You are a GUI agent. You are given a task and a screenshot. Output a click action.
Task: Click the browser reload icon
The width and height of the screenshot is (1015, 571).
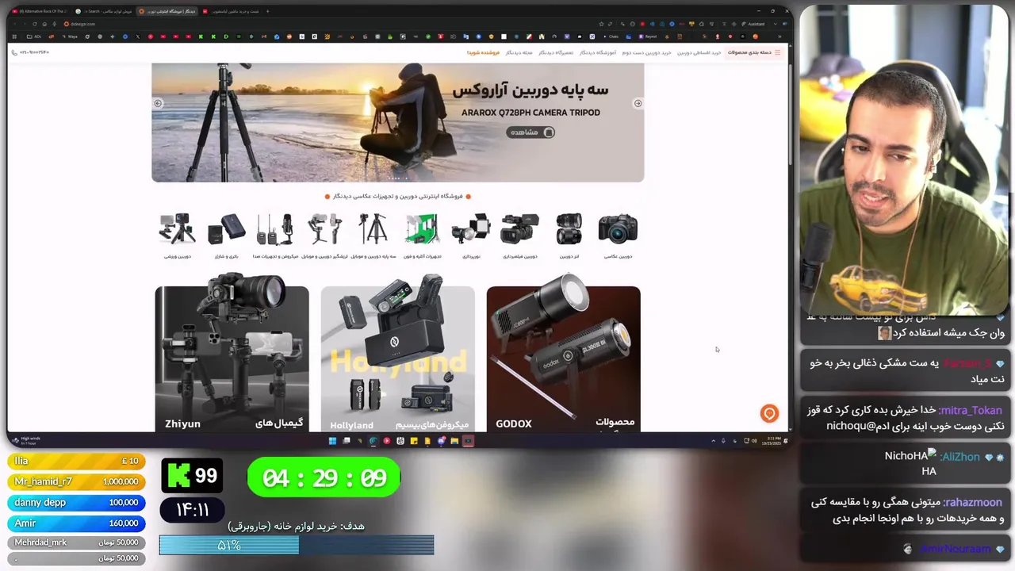tap(35, 24)
